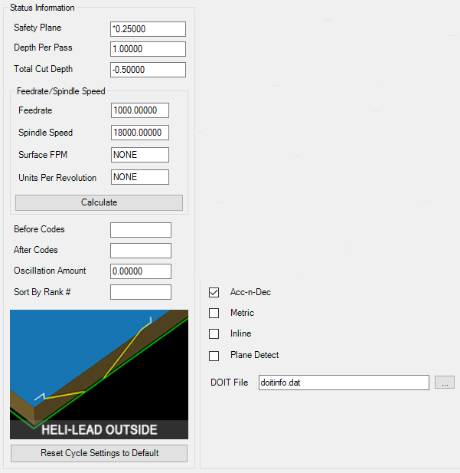Screen dimensions: 460x473
Task: Click the Surface FPM field
Action: pos(140,155)
